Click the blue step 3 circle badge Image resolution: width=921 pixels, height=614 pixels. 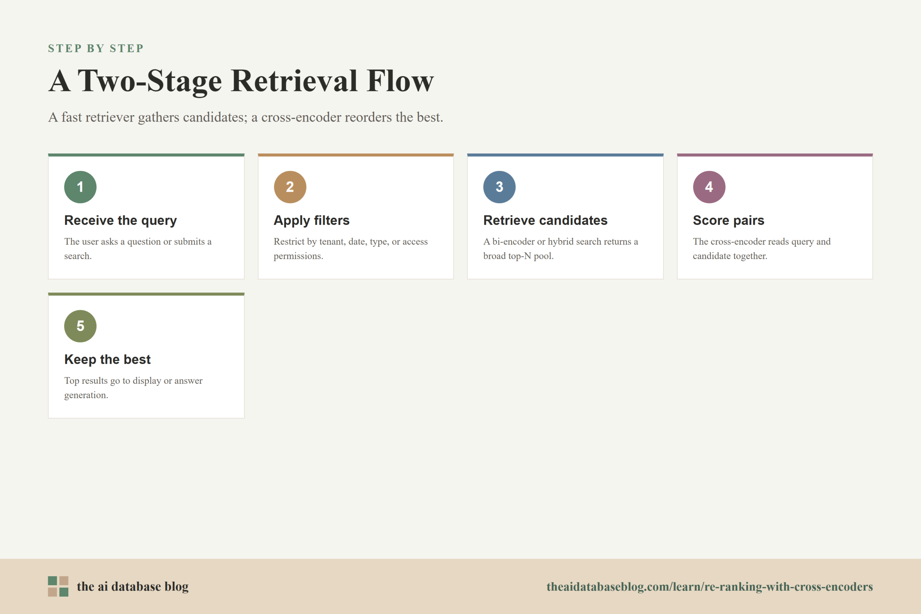tap(499, 187)
